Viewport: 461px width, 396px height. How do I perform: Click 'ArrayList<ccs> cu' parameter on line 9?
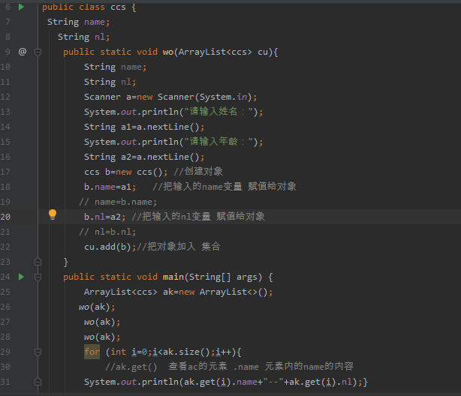coord(223,52)
